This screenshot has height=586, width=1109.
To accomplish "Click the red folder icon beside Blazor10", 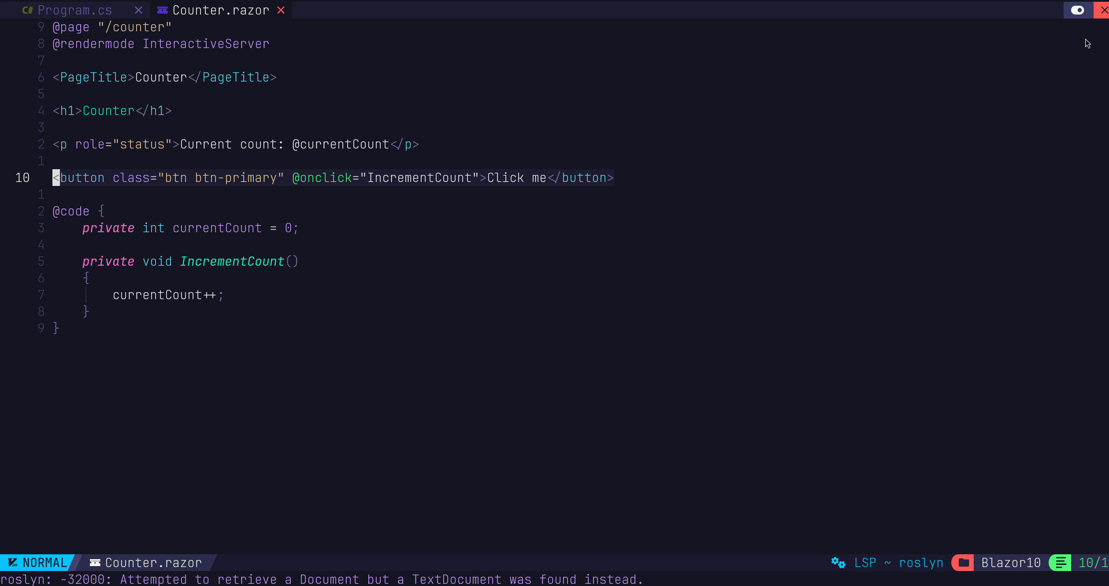I will 964,563.
